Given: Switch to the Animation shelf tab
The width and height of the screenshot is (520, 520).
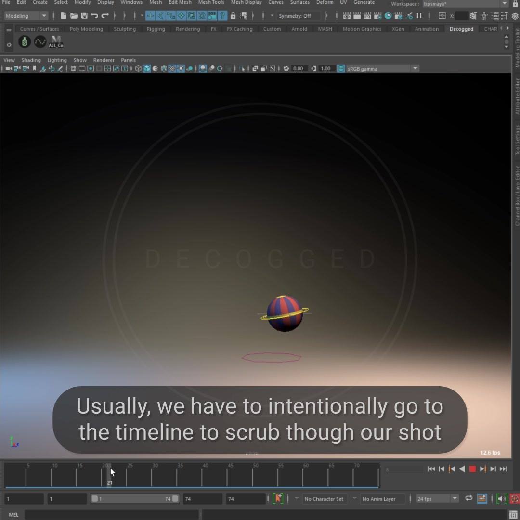Looking at the screenshot, I should click(x=427, y=29).
